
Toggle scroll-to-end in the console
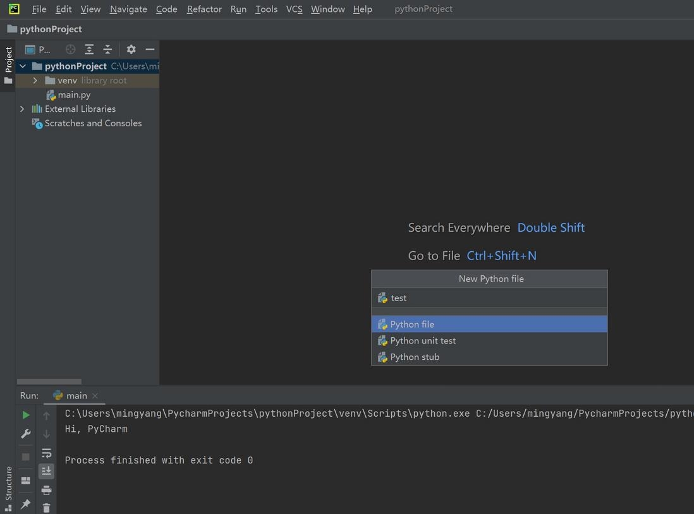coord(46,470)
